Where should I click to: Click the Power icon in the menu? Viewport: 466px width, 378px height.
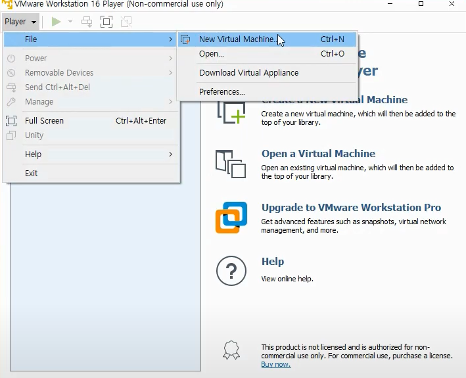click(11, 59)
